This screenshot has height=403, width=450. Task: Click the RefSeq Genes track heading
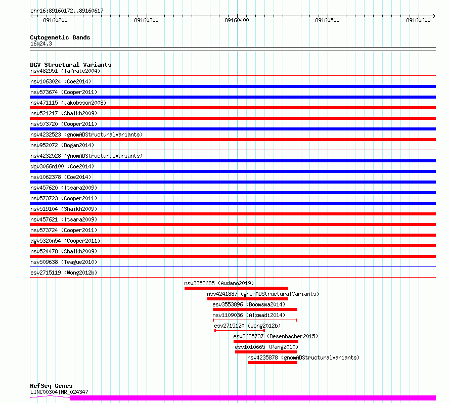[x=51, y=386]
